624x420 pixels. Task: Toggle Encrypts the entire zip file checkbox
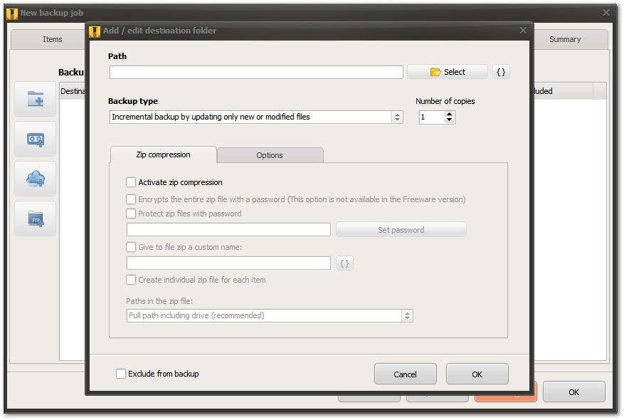131,199
